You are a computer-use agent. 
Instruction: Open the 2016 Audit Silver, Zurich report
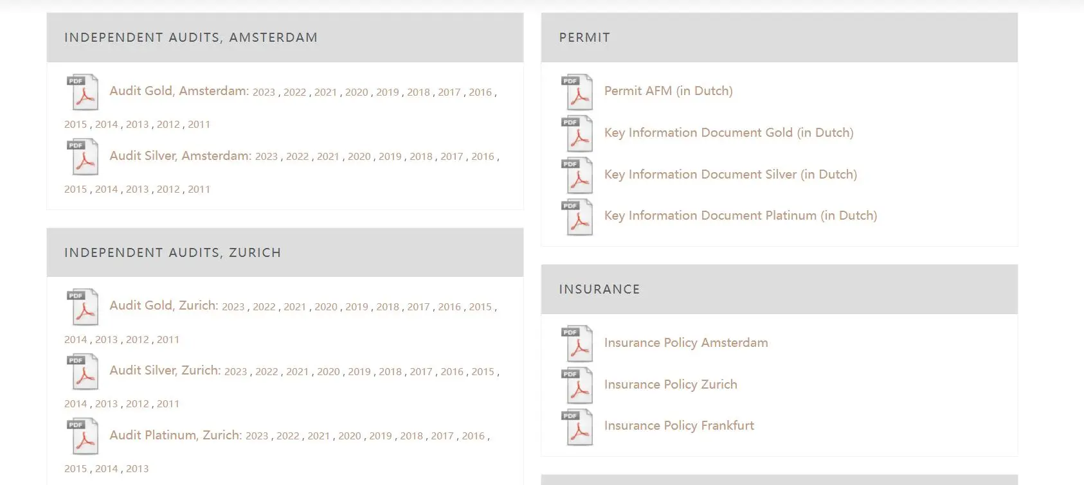(x=451, y=372)
